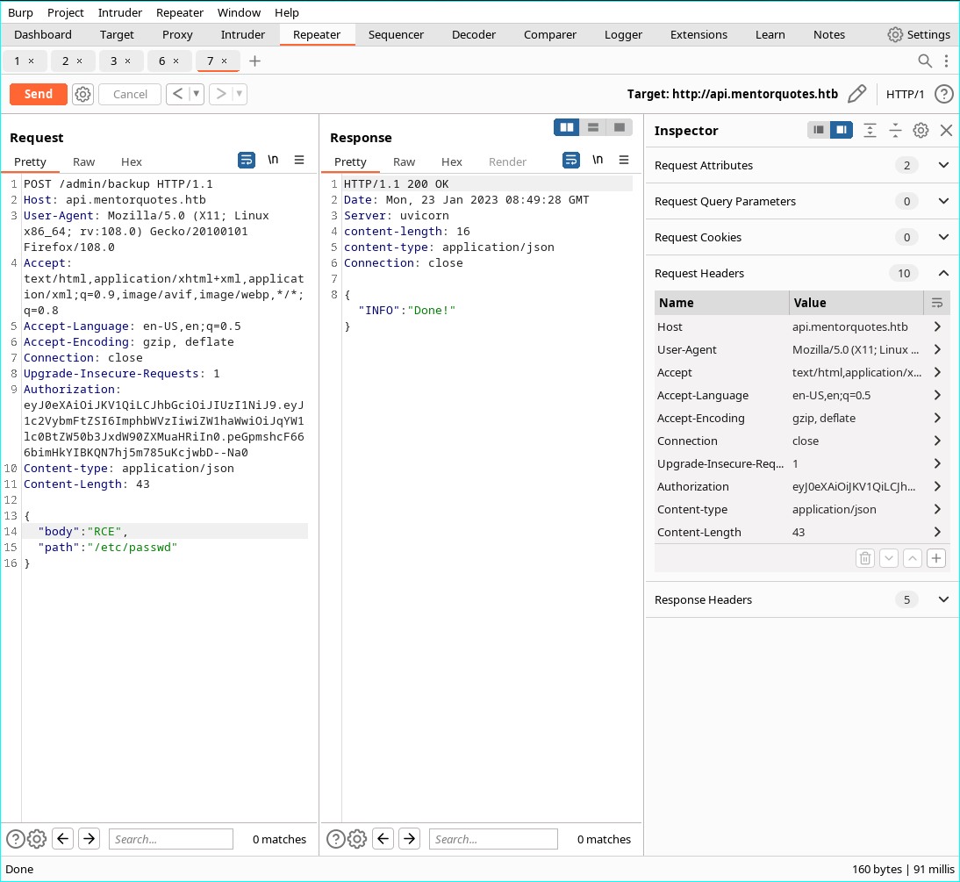Collapse Request Headers section
The image size is (960, 882).
(x=943, y=273)
